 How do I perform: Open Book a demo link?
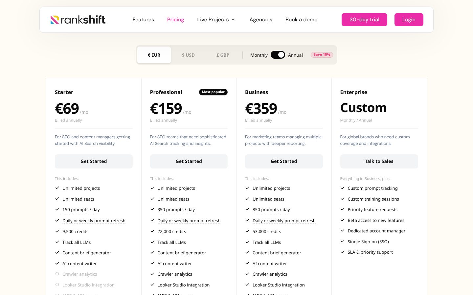301,20
